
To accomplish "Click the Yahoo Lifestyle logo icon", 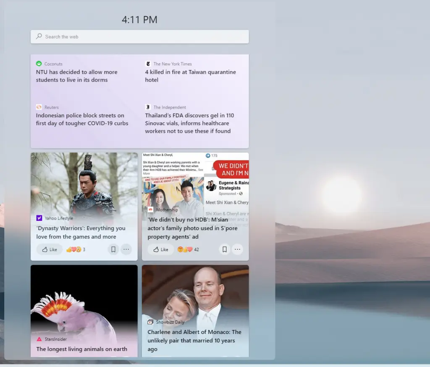I will (39, 218).
